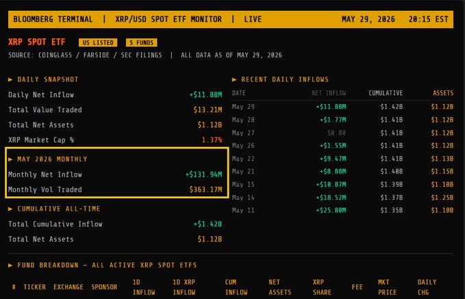Select the XRP/USD SPOT ETF MONITOR title
Viewport: 465px width, 299px height.
click(168, 19)
